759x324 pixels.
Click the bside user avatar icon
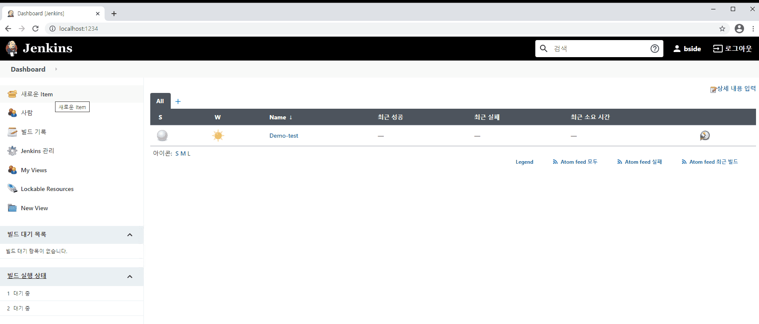pyautogui.click(x=677, y=49)
